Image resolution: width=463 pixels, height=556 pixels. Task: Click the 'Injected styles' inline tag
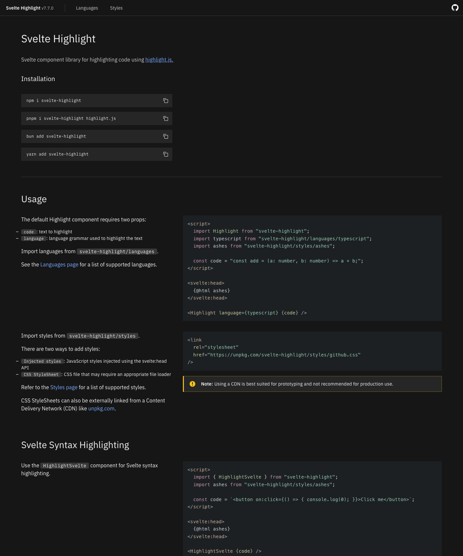click(x=42, y=361)
